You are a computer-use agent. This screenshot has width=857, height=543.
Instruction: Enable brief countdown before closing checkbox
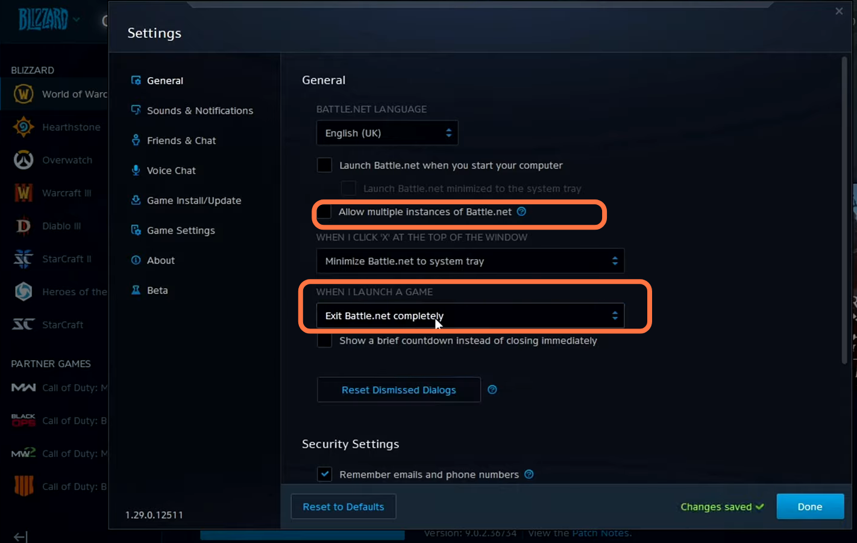coord(324,341)
